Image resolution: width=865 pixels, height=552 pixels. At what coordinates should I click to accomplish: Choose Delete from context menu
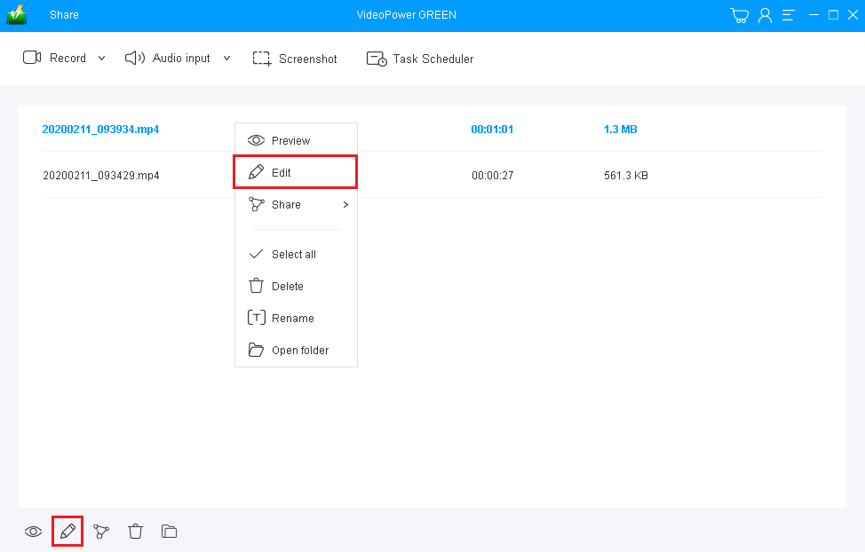[x=296, y=286]
